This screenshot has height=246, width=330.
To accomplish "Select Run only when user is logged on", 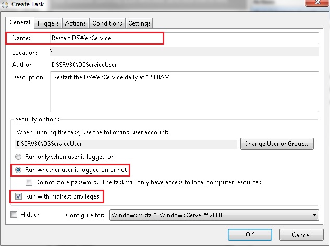I will point(19,157).
